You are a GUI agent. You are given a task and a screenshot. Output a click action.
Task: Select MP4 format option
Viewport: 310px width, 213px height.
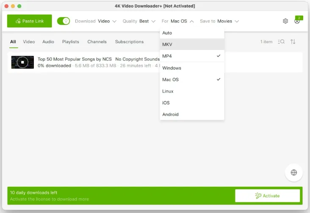192,56
